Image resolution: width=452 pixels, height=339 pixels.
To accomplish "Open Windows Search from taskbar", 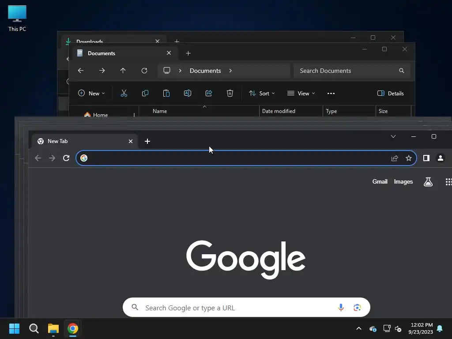I will point(34,328).
